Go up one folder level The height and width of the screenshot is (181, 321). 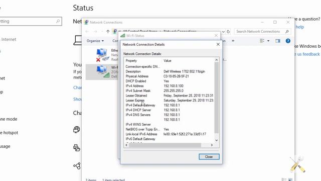pos(108,31)
